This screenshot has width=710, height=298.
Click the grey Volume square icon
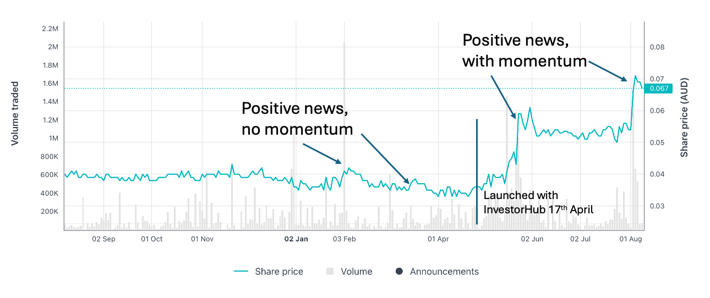[x=330, y=272]
